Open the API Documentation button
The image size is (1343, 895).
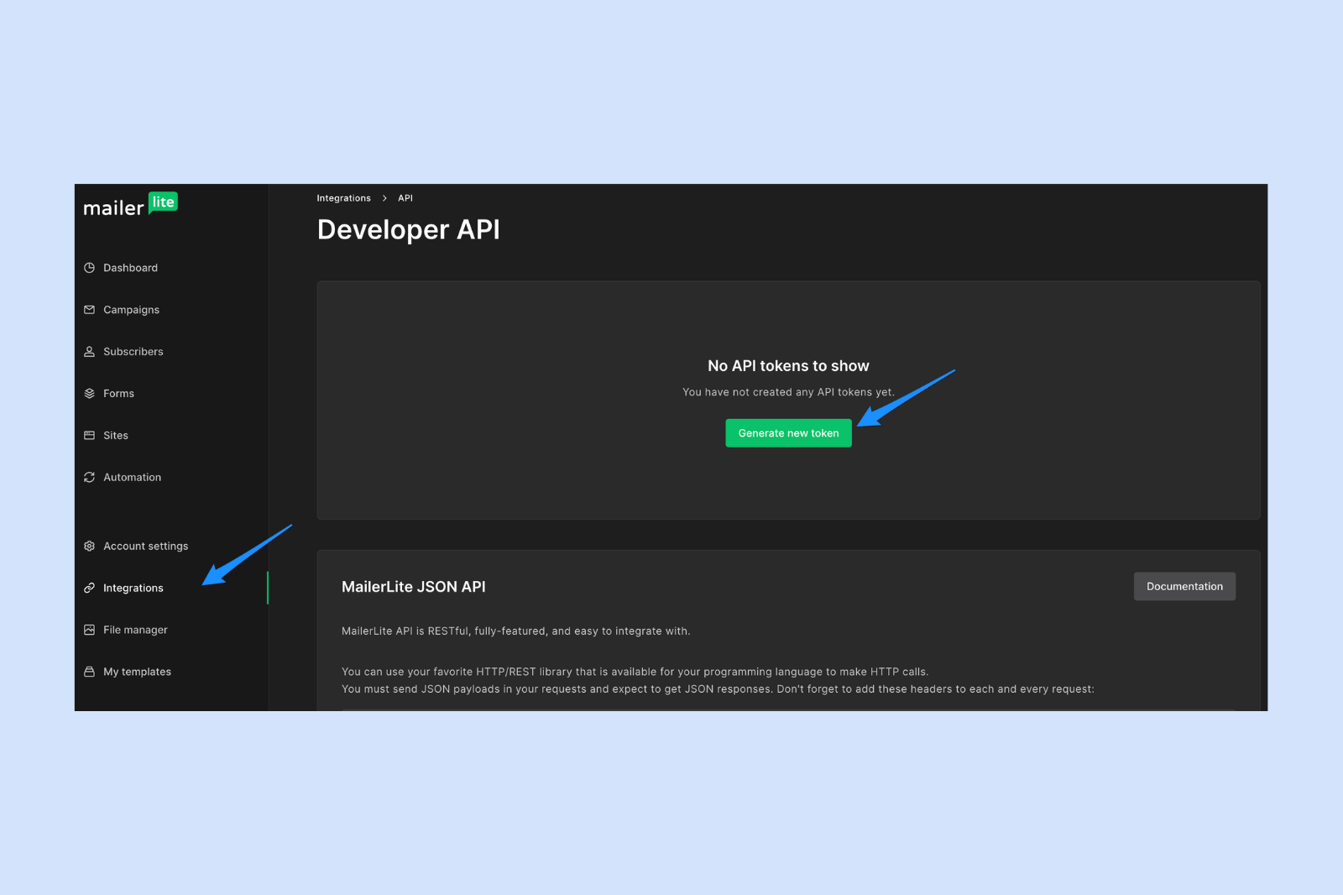[1184, 587]
